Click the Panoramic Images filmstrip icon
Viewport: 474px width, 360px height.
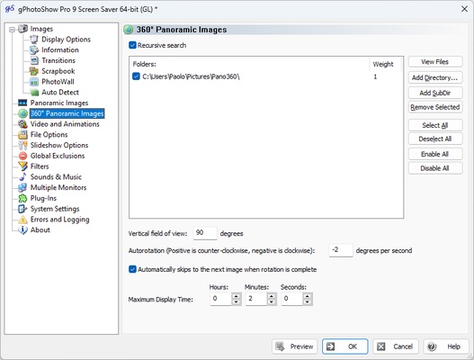point(22,103)
